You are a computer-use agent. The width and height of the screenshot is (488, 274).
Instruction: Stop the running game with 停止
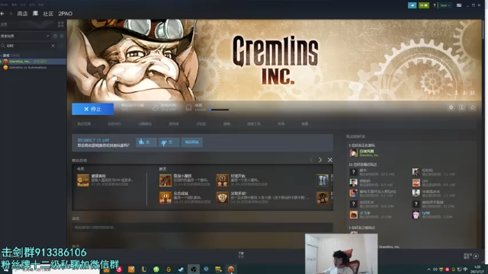[x=93, y=109]
